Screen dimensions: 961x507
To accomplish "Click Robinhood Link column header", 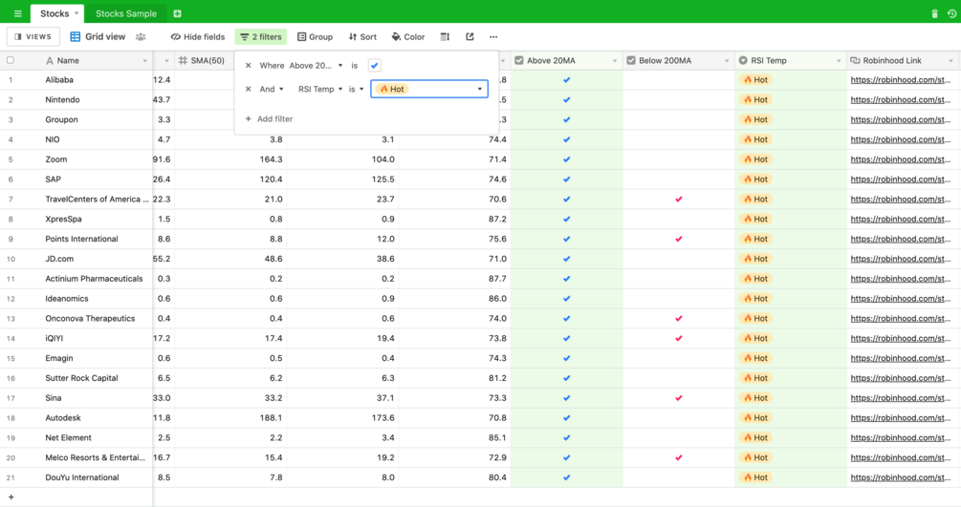I will coord(904,60).
